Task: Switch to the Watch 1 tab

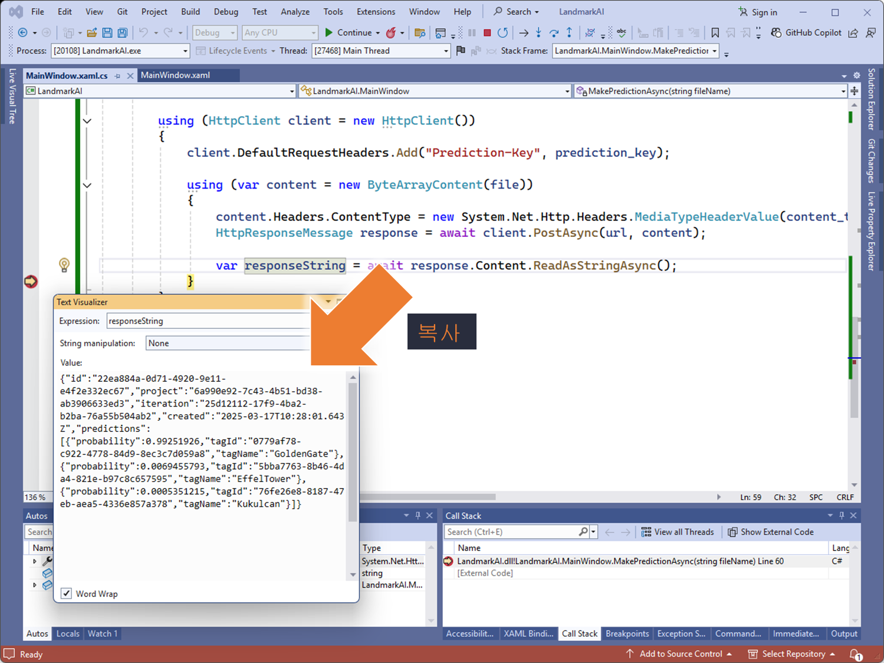Action: tap(103, 634)
